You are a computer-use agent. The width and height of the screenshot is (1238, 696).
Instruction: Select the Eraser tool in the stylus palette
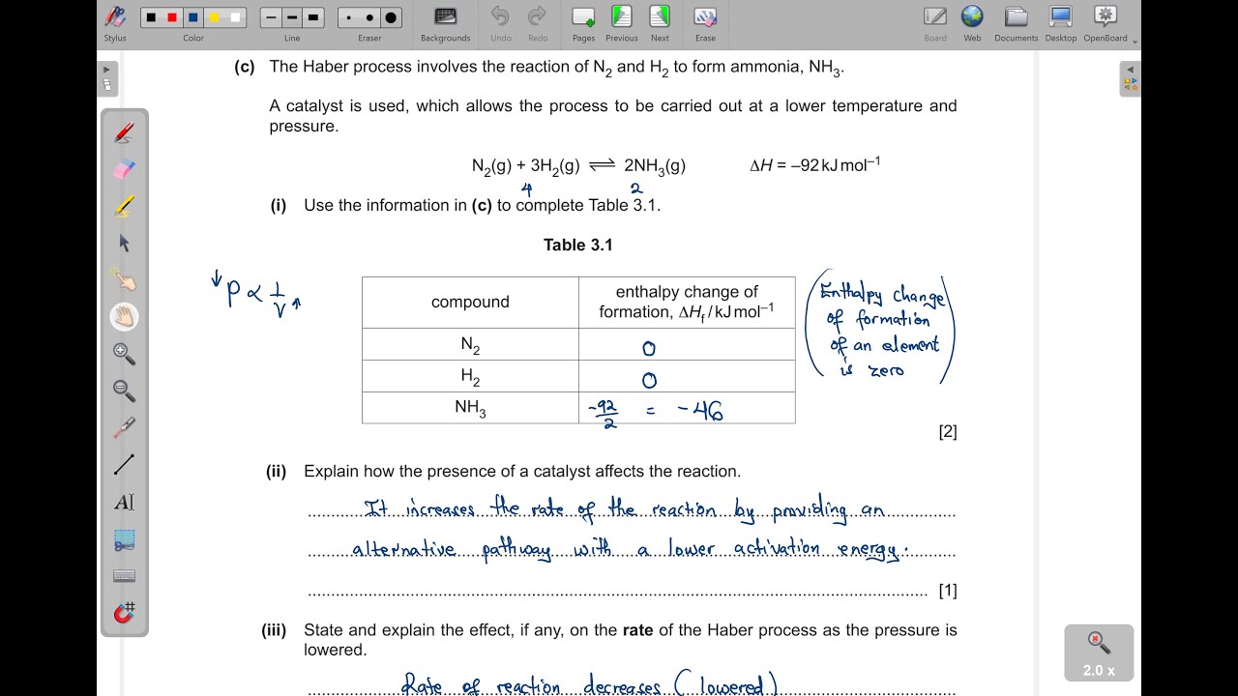pos(124,170)
